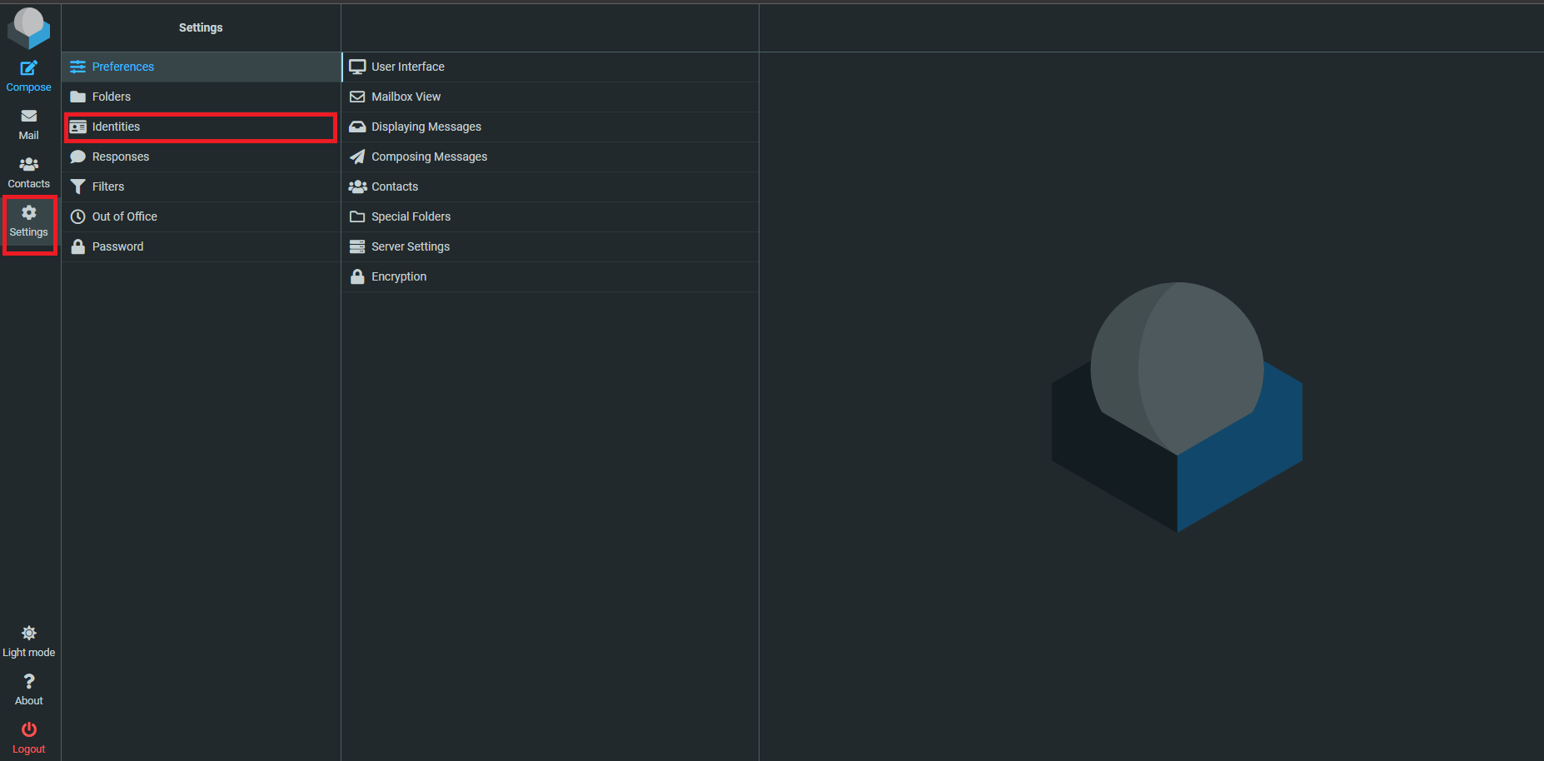Select Displaying Messages preferences
The image size is (1544, 761).
[426, 127]
